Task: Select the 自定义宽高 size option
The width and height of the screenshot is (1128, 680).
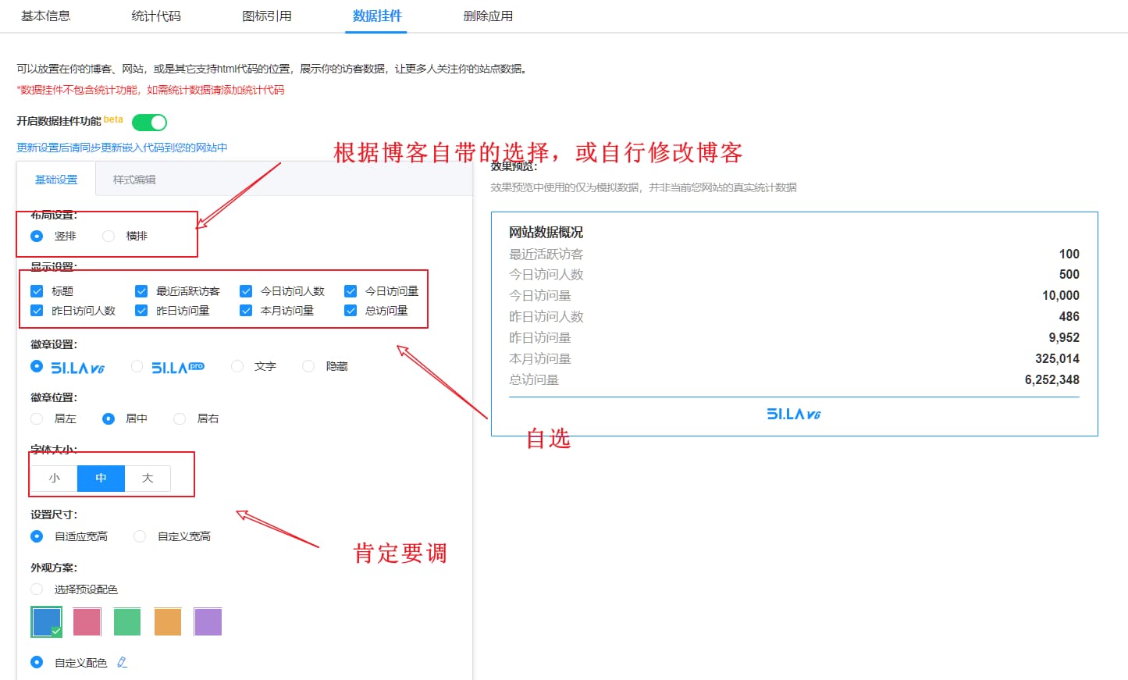Action: [140, 536]
